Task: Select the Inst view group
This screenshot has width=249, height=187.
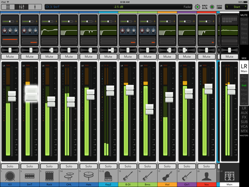Action: pyautogui.click(x=244, y=85)
